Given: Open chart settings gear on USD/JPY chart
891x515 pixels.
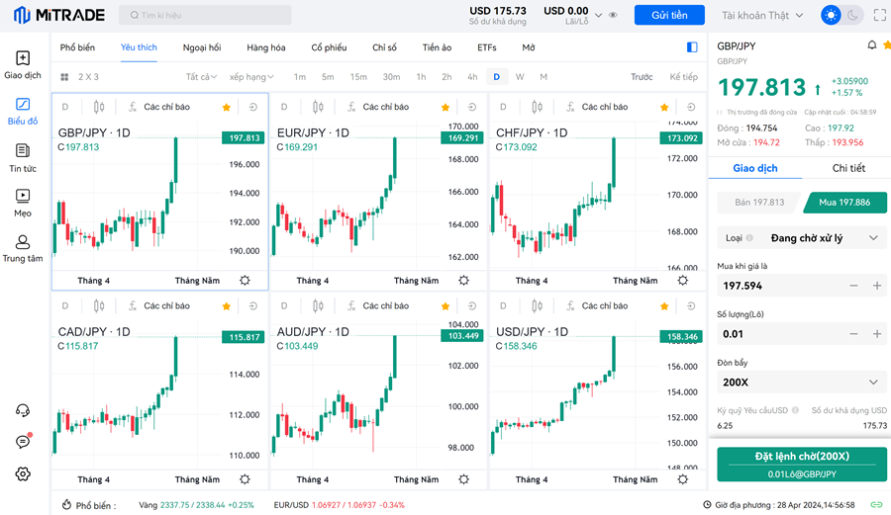Looking at the screenshot, I should click(x=683, y=478).
